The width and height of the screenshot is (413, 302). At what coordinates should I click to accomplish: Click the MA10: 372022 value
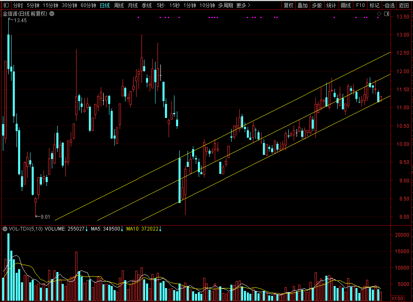[x=142, y=229]
